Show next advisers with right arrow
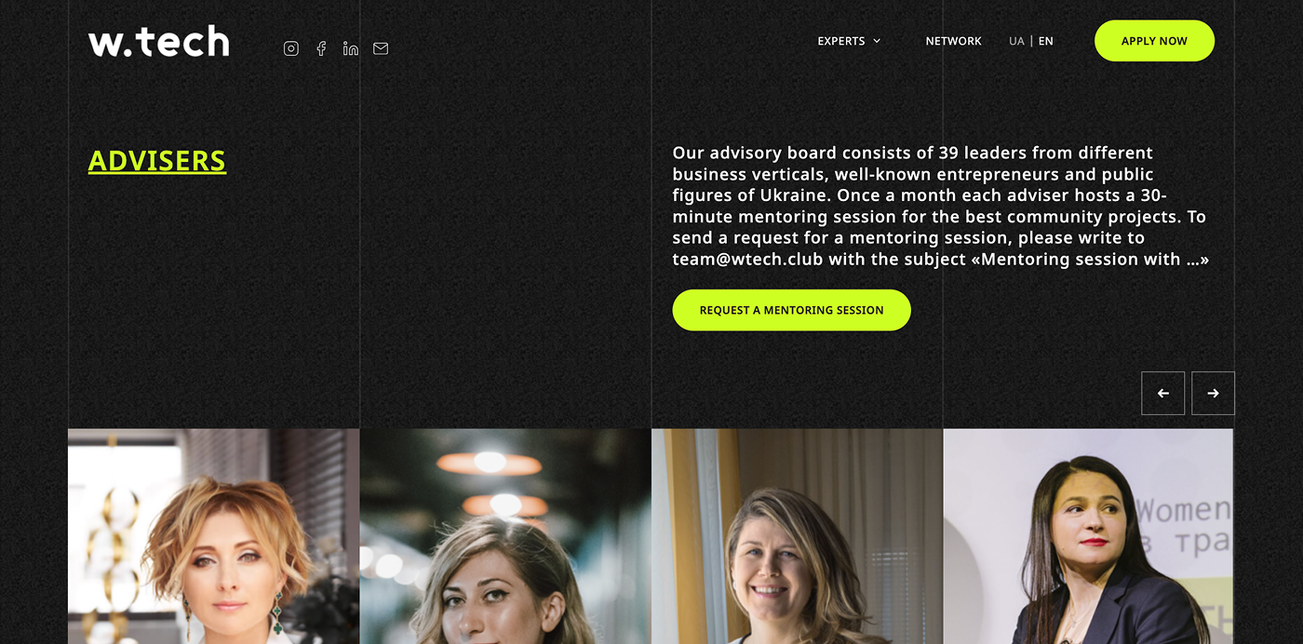Image resolution: width=1303 pixels, height=644 pixels. click(1213, 393)
